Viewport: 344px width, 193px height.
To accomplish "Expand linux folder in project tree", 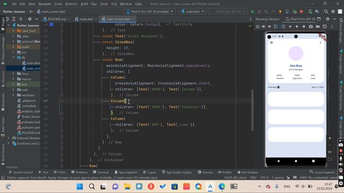I will (13, 74).
